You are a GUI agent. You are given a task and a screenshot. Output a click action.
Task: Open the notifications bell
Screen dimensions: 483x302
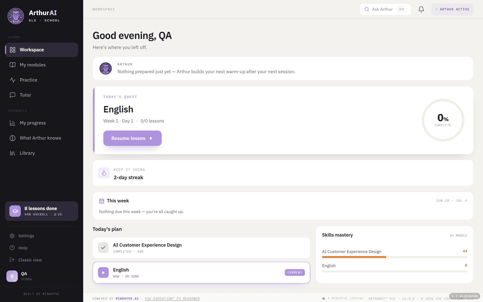pyautogui.click(x=421, y=9)
